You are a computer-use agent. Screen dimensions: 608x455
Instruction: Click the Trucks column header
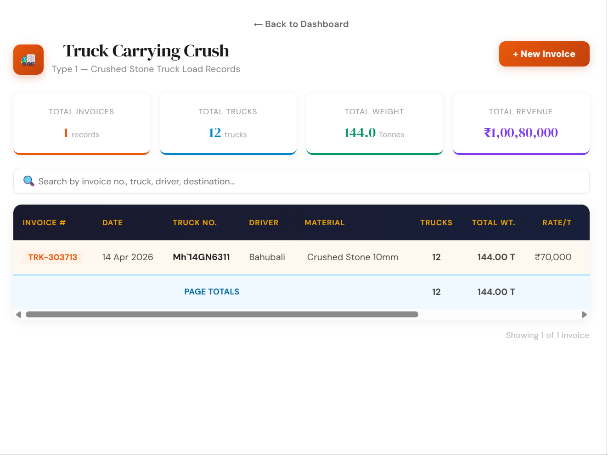coord(436,223)
